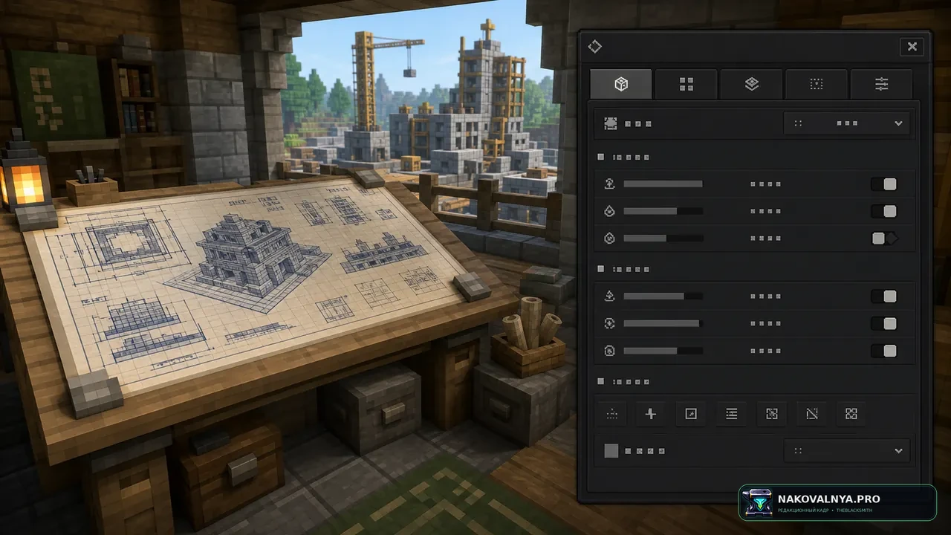
Task: Select the four-corner expand tool button
Action: pos(851,414)
